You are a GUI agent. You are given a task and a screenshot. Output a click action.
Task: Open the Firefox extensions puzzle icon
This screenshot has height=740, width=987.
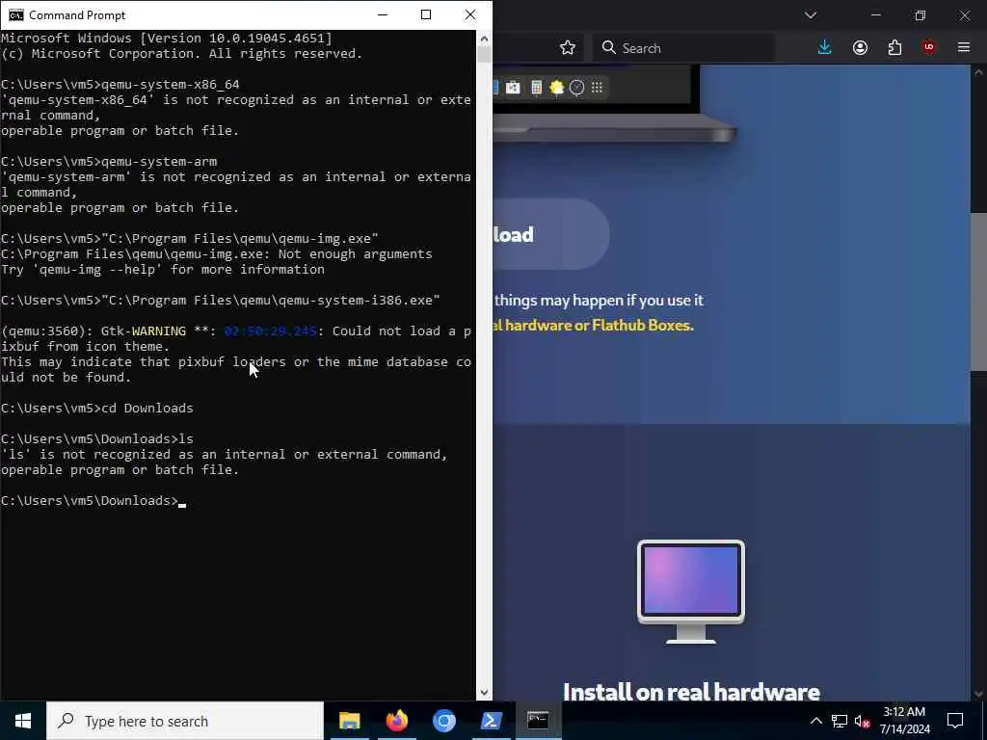894,48
